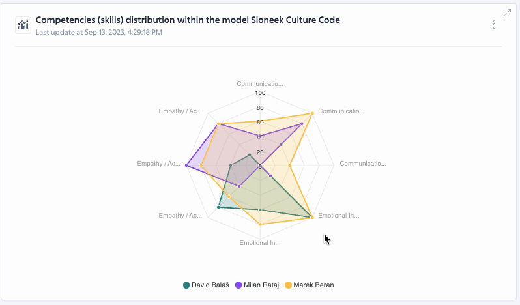Click the 100 value on radar scale
This screenshot has width=520, height=305.
pyautogui.click(x=260, y=93)
